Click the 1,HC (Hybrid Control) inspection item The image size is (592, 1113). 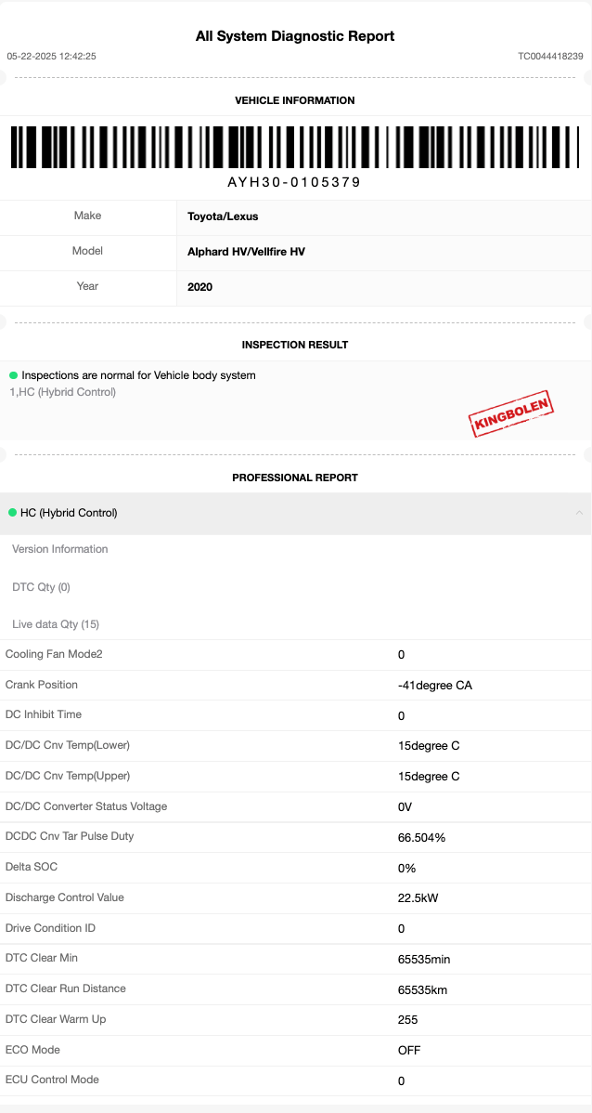tap(63, 392)
